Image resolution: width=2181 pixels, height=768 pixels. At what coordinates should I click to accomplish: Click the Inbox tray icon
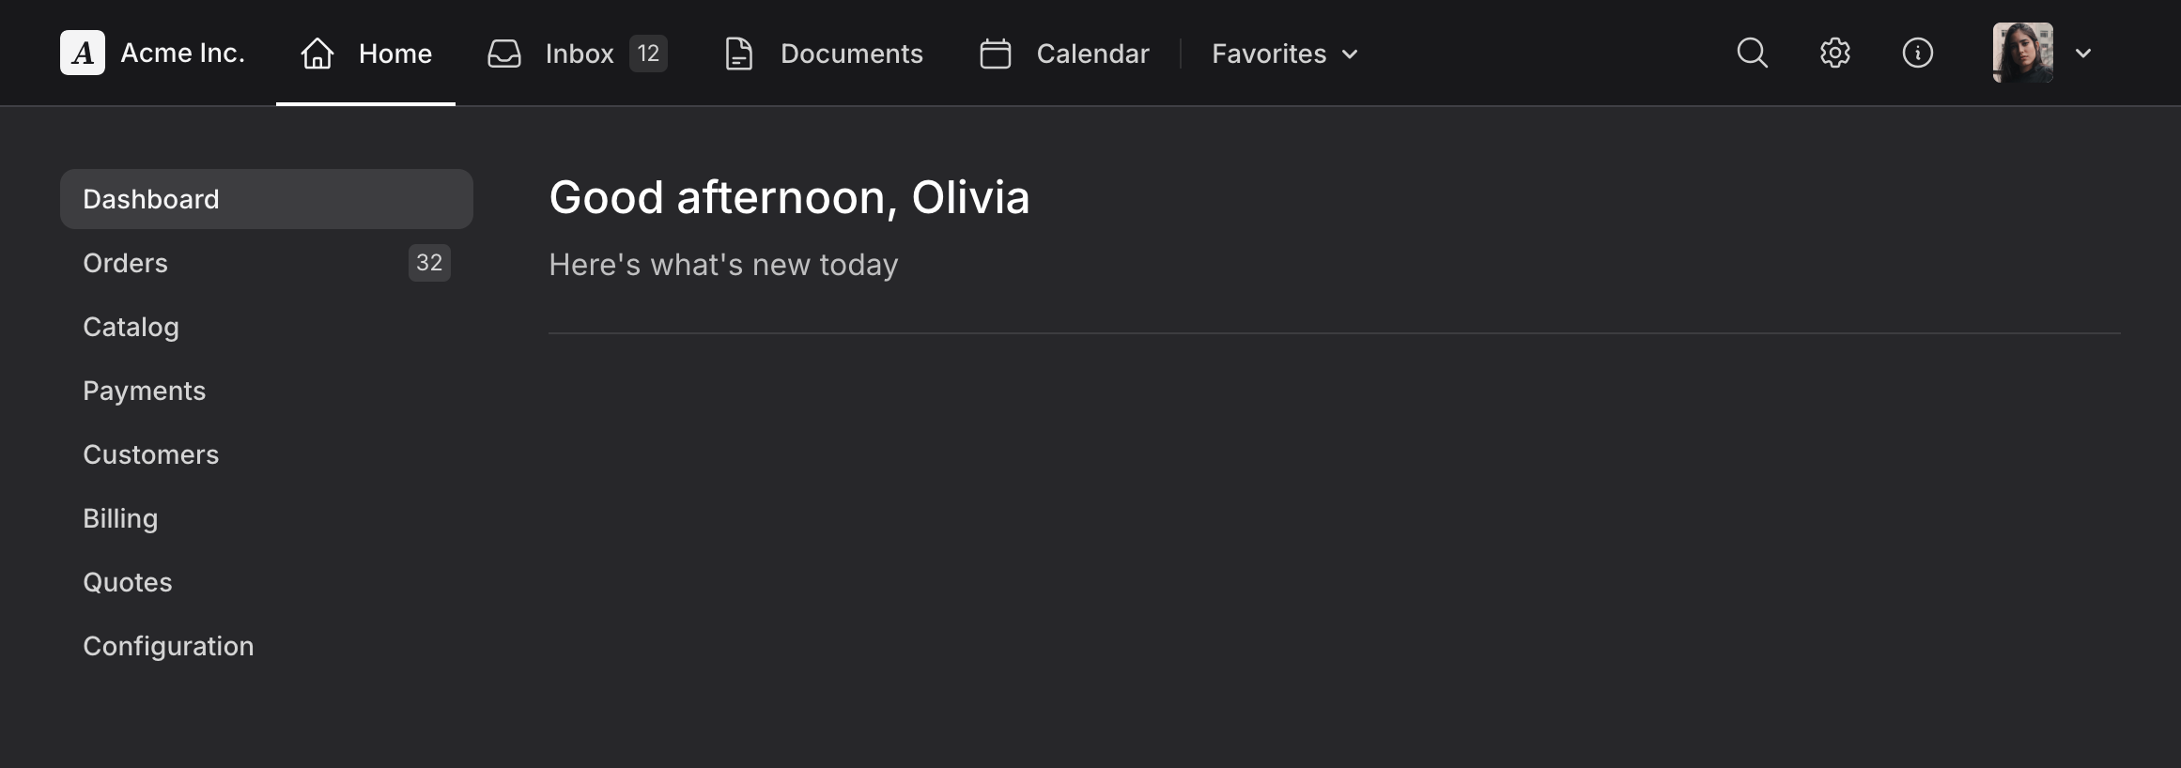click(x=504, y=54)
